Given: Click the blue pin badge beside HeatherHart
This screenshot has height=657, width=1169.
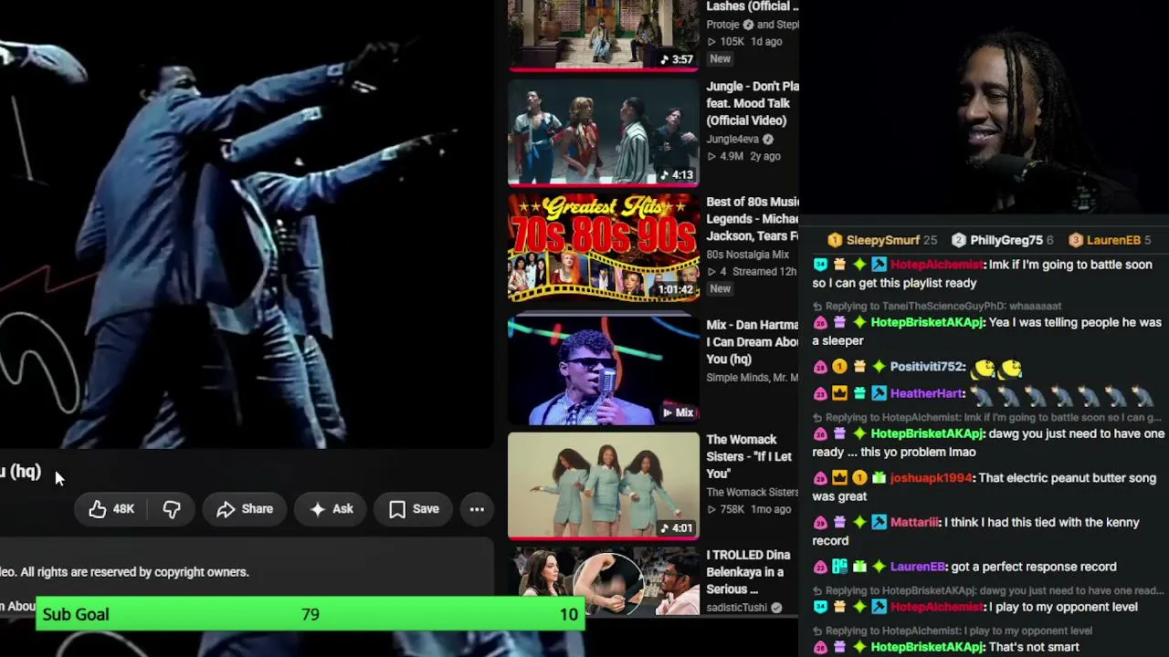Looking at the screenshot, I should coord(878,393).
